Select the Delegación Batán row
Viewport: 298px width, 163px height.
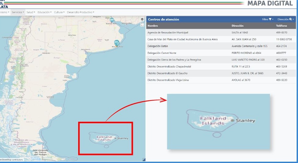(158, 46)
